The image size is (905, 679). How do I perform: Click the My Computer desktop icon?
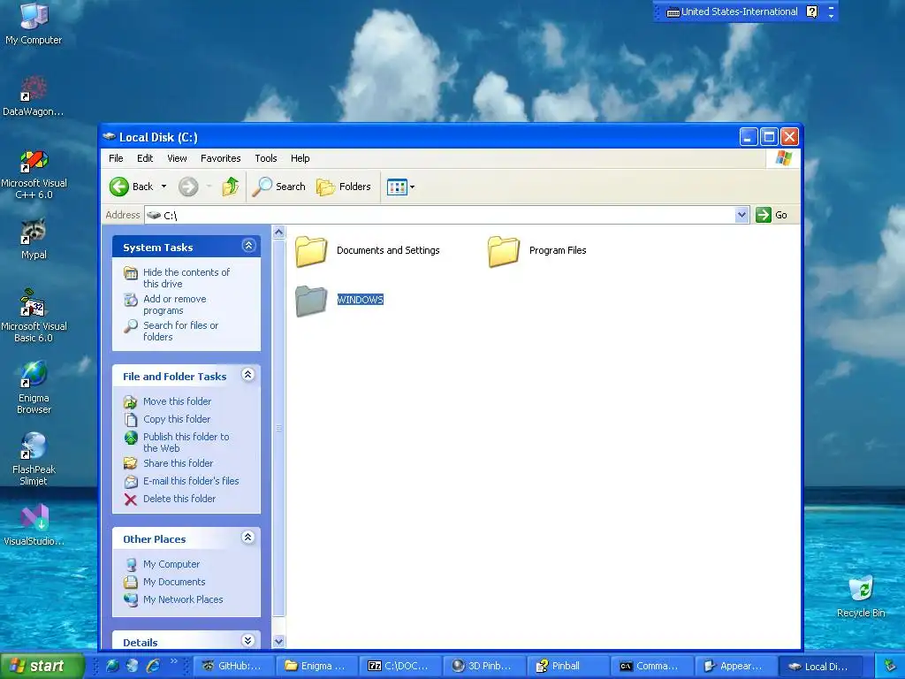[x=34, y=24]
